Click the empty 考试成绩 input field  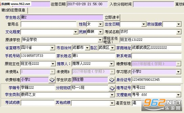37,103
